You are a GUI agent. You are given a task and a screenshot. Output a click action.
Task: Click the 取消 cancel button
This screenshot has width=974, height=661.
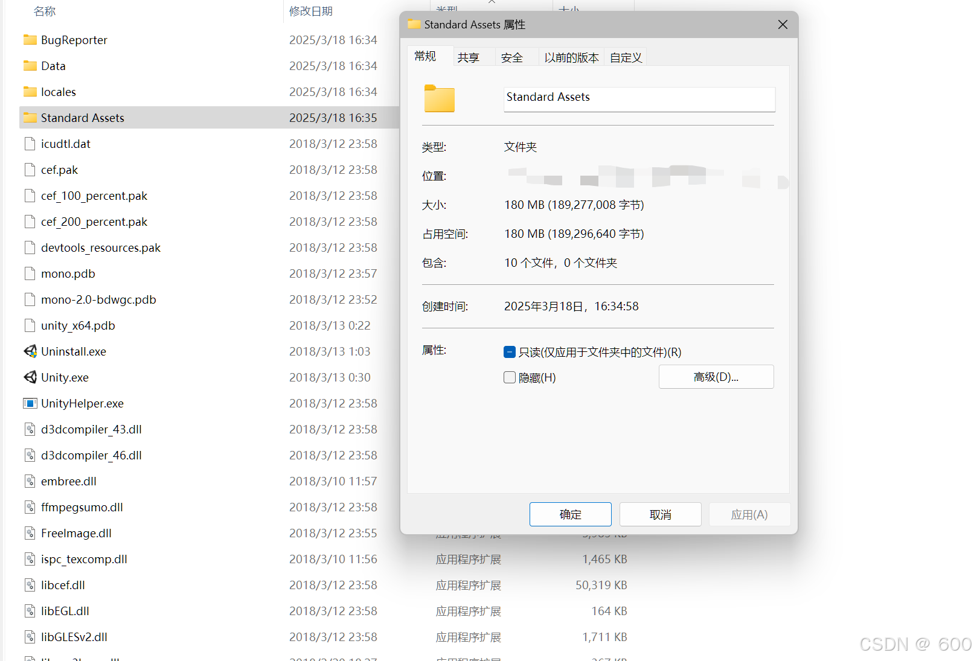tap(661, 514)
